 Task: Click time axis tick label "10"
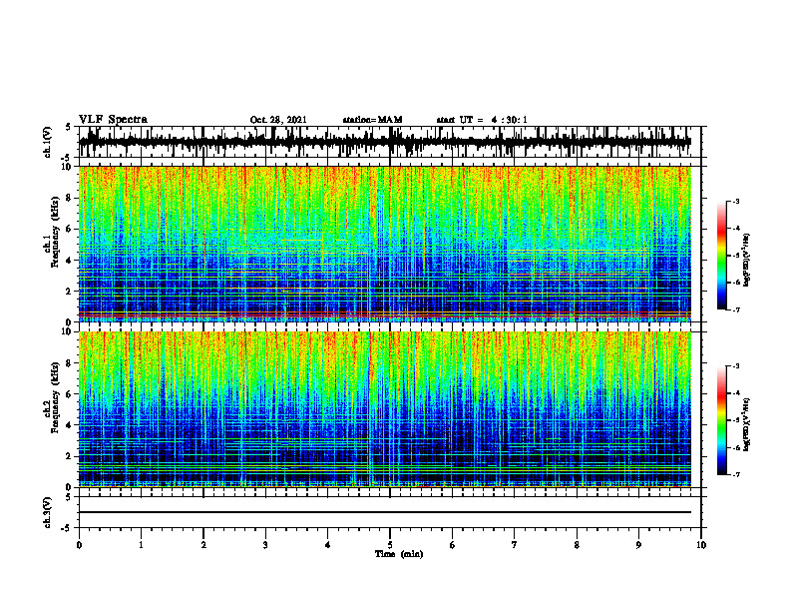click(x=701, y=545)
